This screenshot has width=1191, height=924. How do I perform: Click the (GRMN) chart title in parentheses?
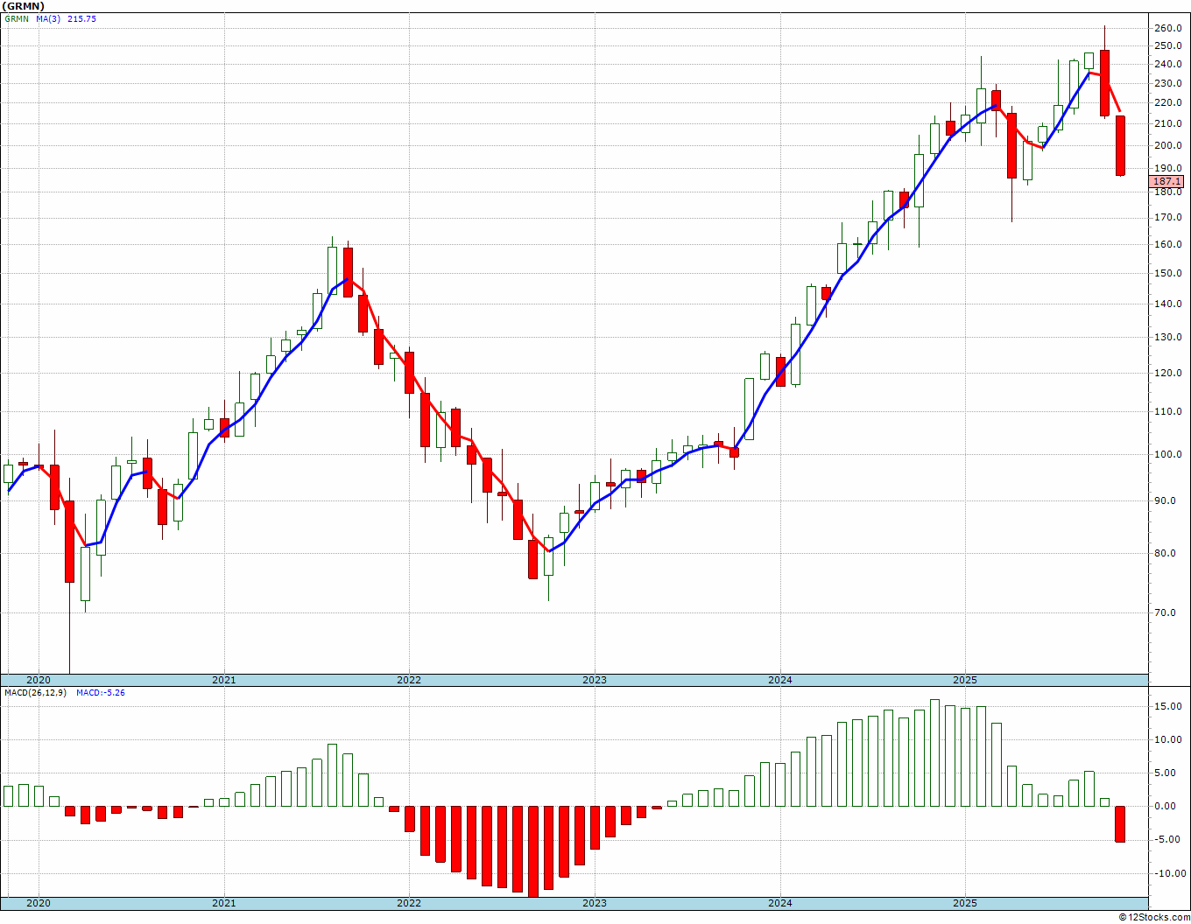tap(24, 6)
